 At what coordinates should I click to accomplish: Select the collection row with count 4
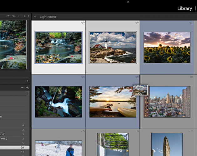[x=15, y=125]
